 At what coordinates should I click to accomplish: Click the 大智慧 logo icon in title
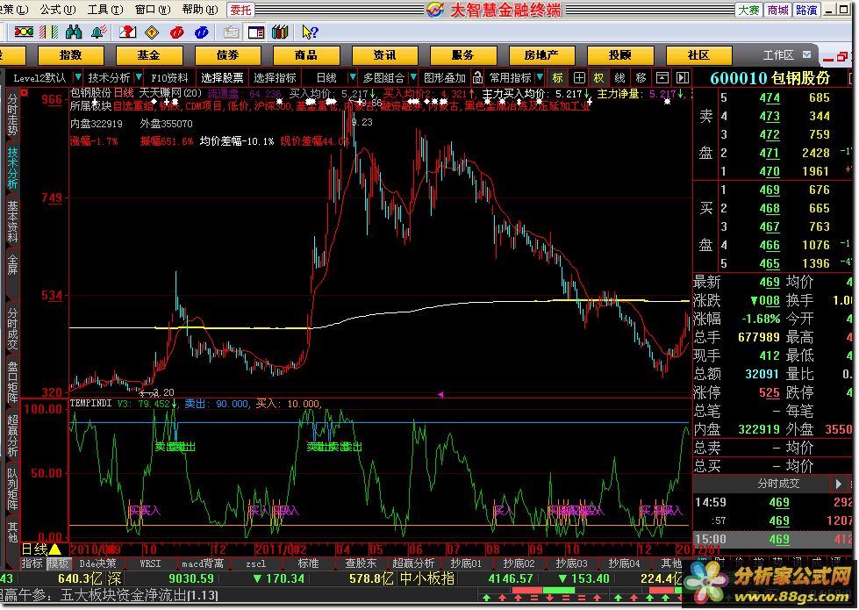coord(435,10)
